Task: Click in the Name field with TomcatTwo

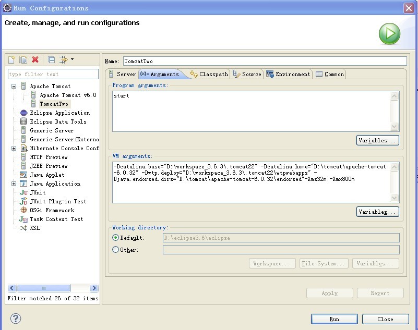Action: [265, 61]
